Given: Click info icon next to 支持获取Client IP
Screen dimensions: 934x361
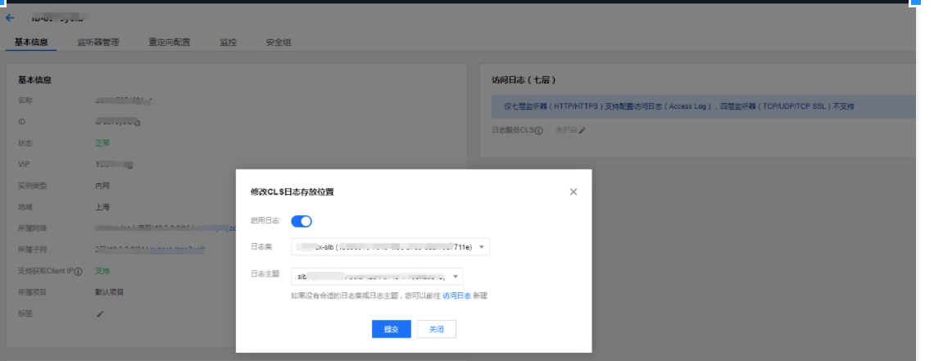Looking at the screenshot, I should (x=79, y=271).
